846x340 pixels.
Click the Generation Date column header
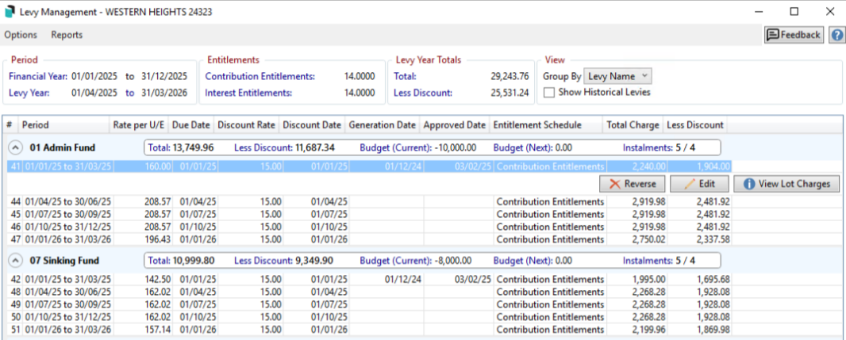click(x=383, y=125)
